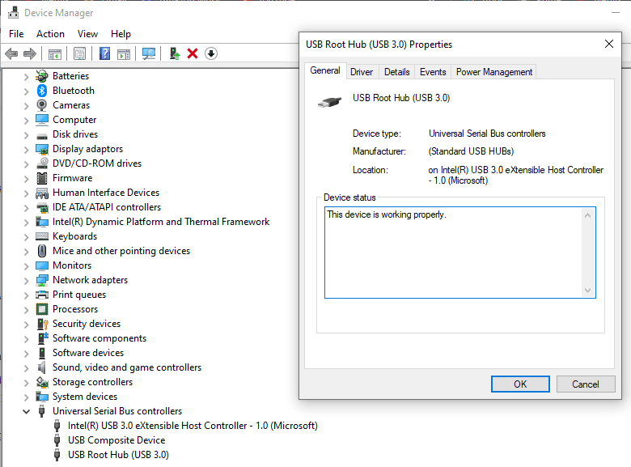The image size is (631, 467).
Task: Click the OK button
Action: [520, 384]
